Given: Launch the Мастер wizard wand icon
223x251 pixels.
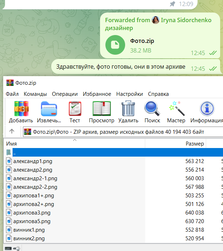Looking at the screenshot, I should pos(177,108).
